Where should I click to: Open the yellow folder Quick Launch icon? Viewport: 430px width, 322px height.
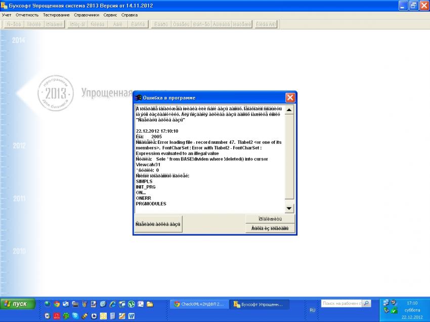tap(150, 304)
